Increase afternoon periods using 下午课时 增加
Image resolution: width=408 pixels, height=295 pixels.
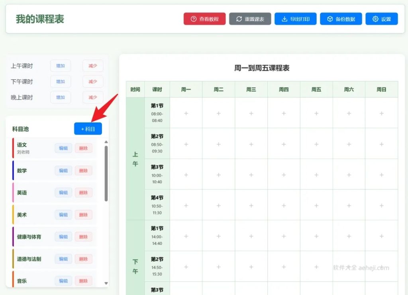tap(61, 82)
